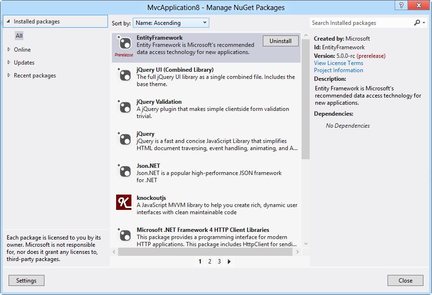Viewport: 432px width, 295px height.
Task: Open the help question mark button
Action: coord(401,5)
